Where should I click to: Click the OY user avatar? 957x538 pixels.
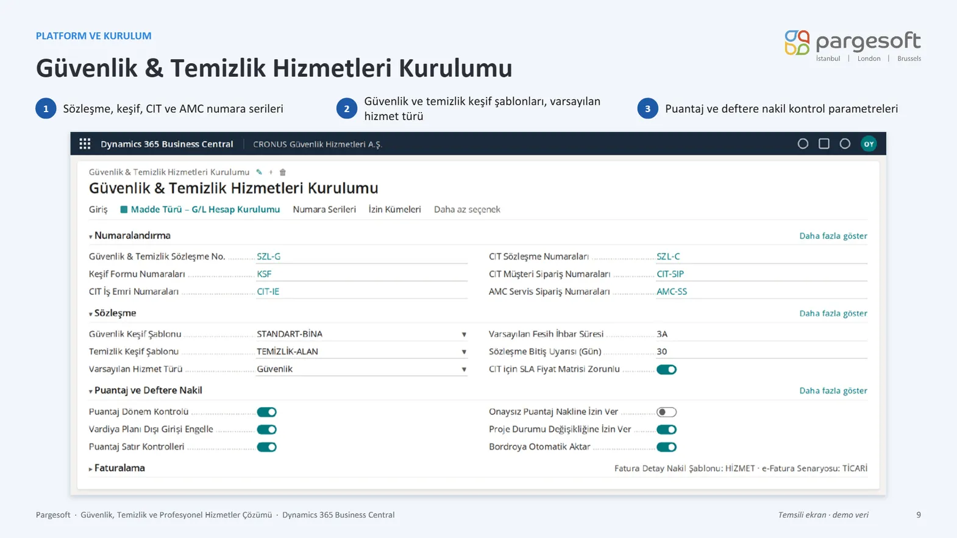click(869, 144)
